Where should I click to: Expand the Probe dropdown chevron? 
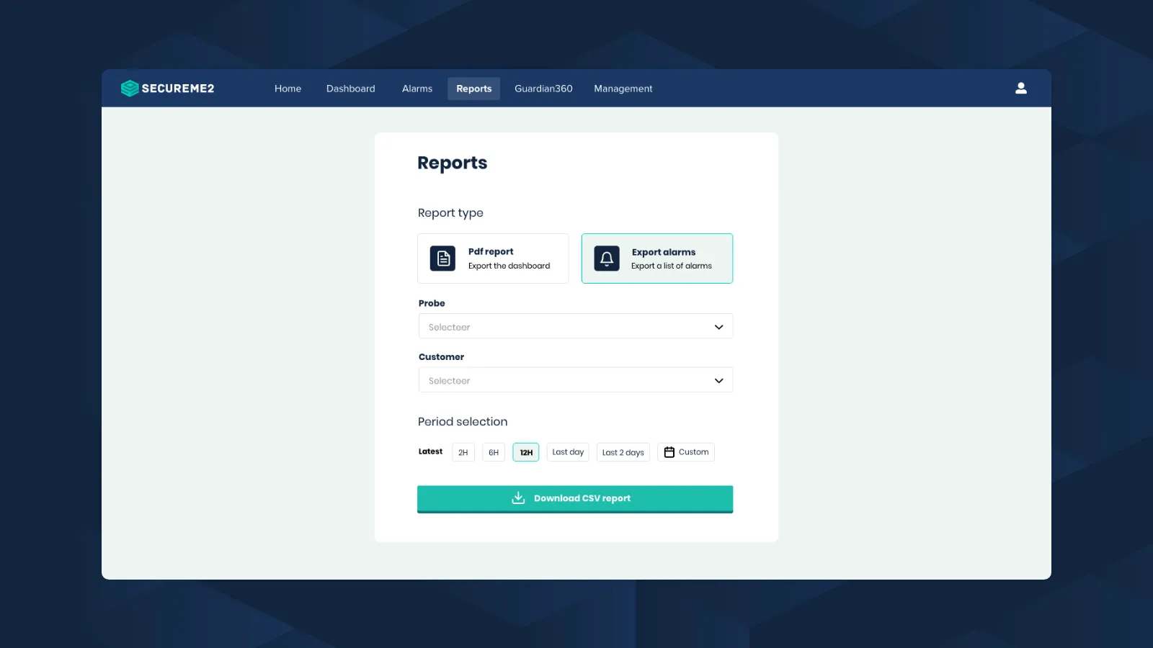718,327
